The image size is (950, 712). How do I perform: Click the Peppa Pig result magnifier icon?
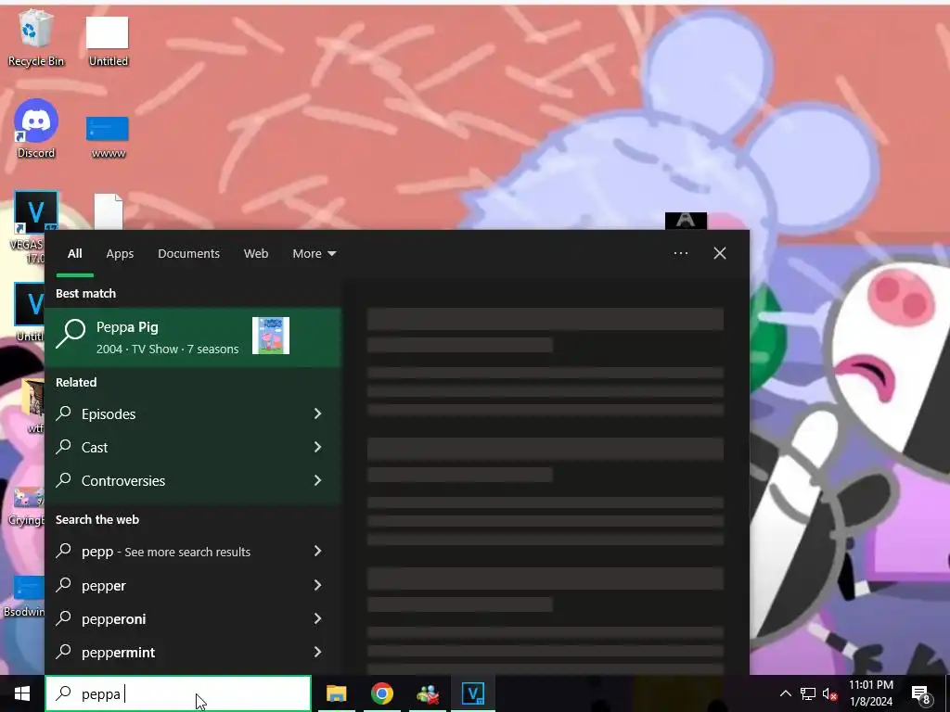coord(71,334)
